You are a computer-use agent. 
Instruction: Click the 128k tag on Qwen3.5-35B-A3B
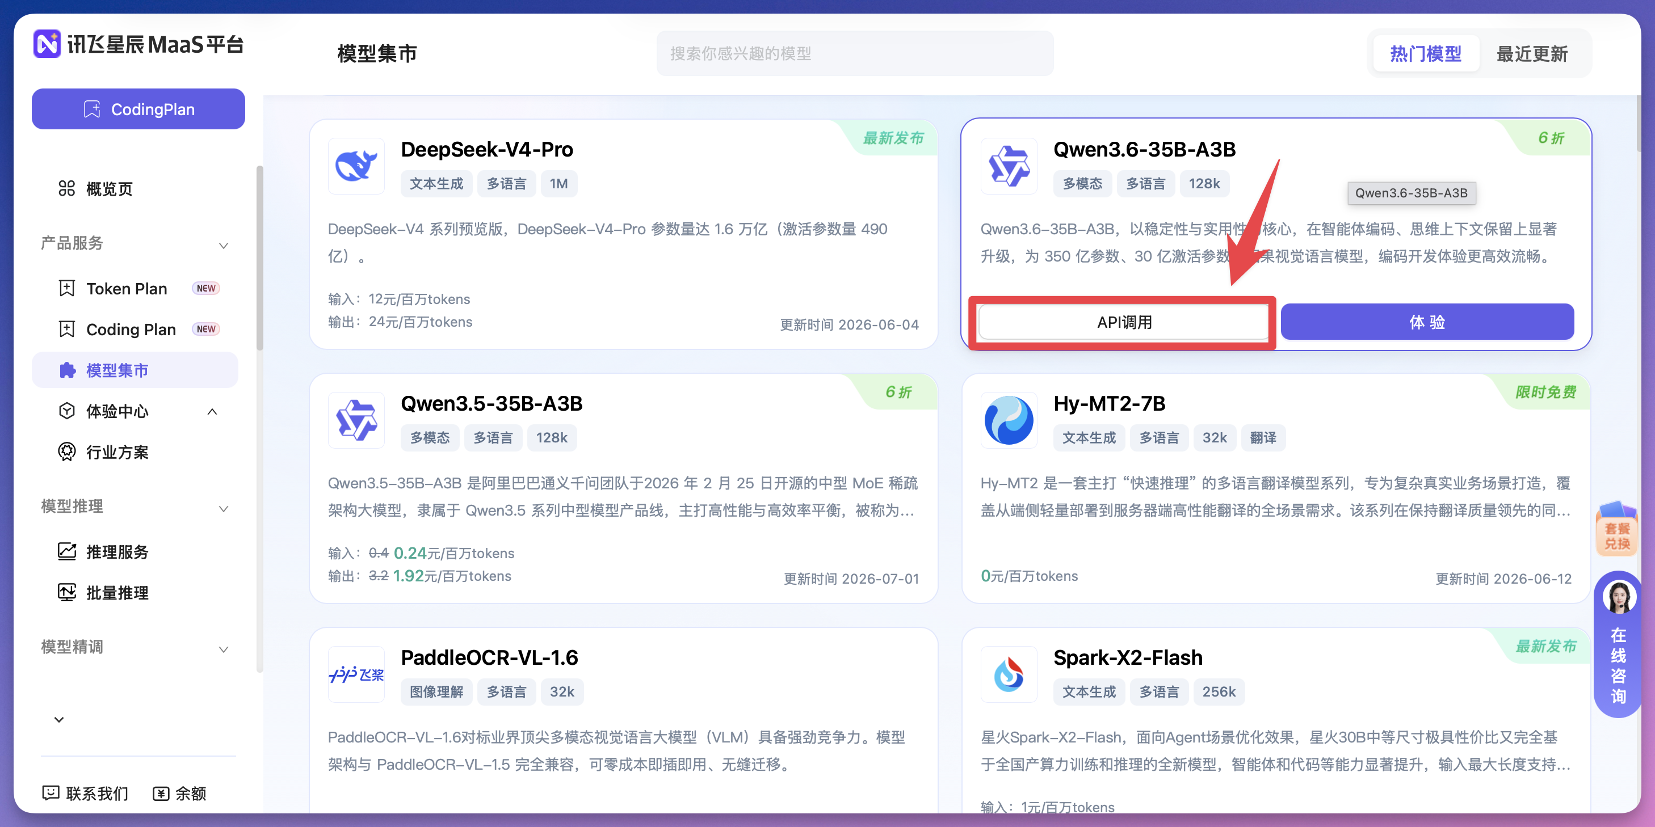click(x=552, y=438)
